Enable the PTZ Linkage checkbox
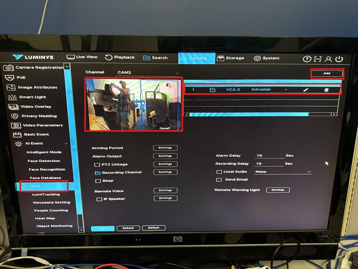This screenshot has height=269, width=358. (97, 165)
